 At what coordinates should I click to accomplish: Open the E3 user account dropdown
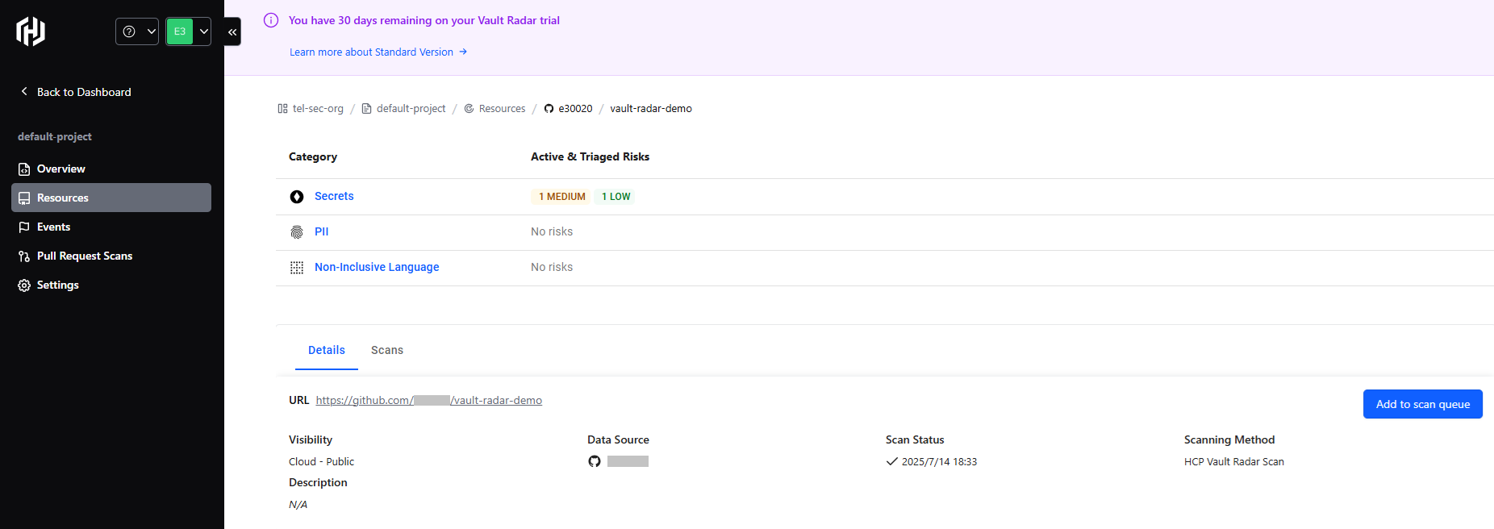pyautogui.click(x=188, y=31)
